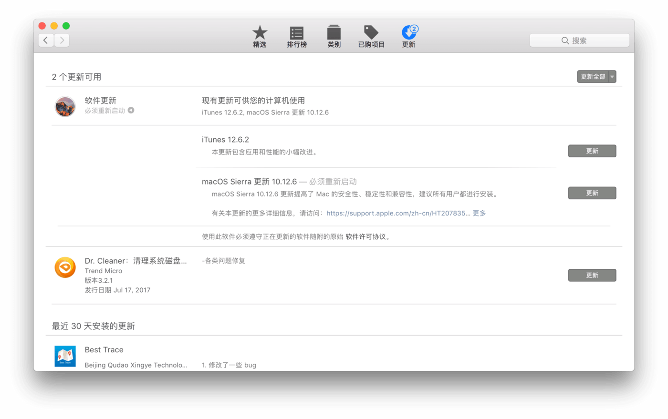Open the 软件许可协议 license agreement link
This screenshot has height=419, width=668.
click(365, 236)
